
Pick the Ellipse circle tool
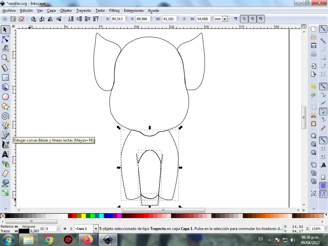[5, 97]
